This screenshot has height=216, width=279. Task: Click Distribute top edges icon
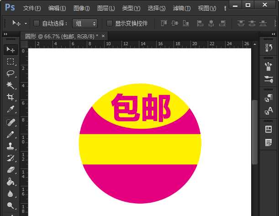pos(241,23)
